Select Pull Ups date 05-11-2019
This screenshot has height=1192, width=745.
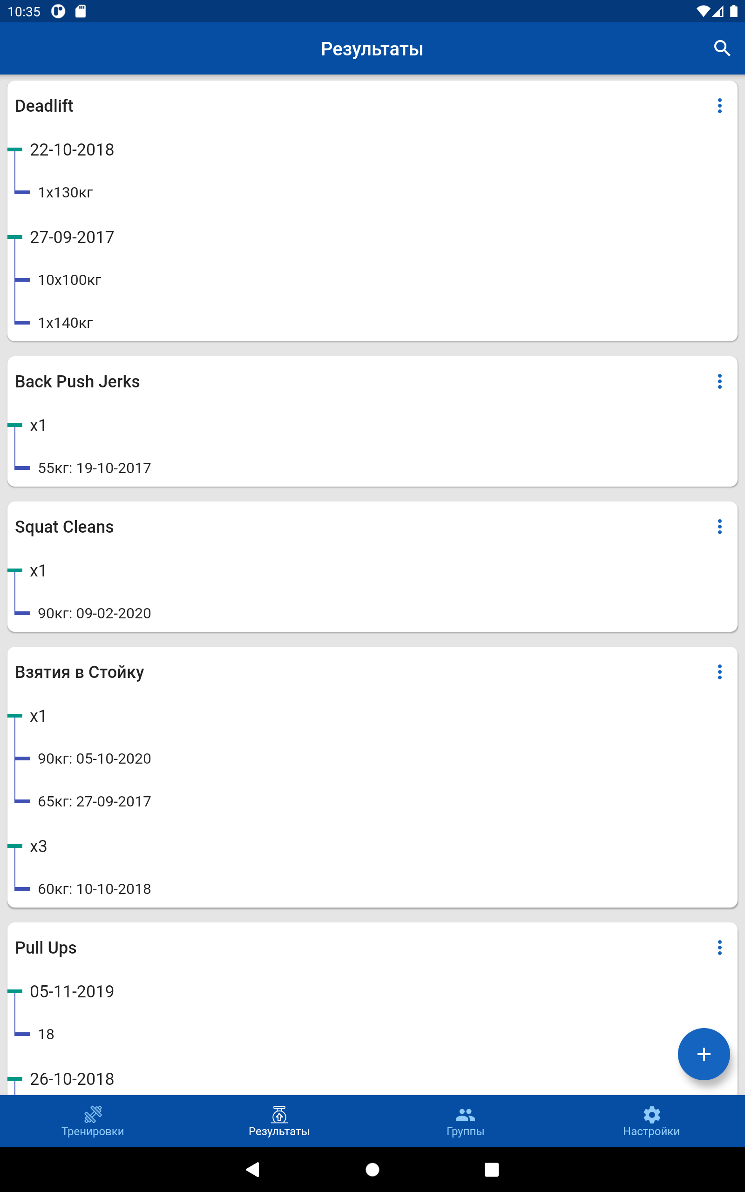(72, 991)
